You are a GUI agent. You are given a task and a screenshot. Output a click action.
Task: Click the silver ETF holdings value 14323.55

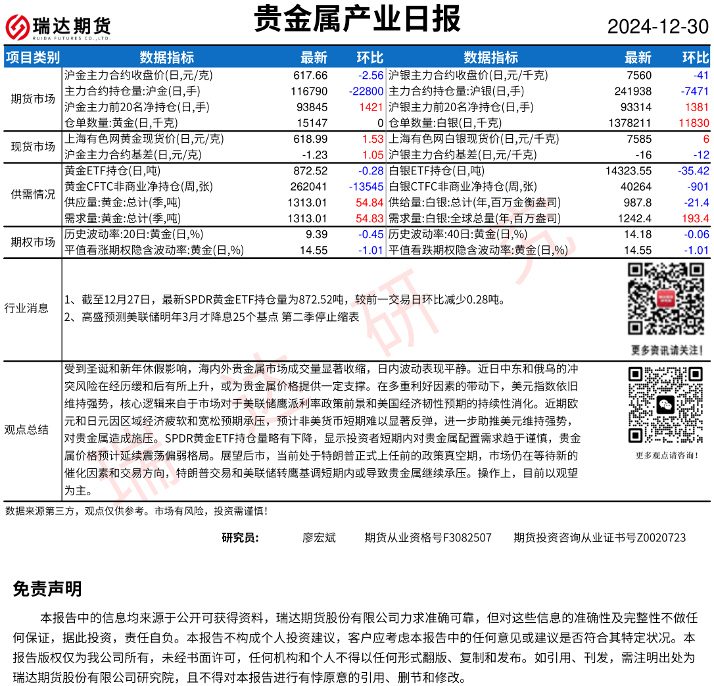point(629,171)
